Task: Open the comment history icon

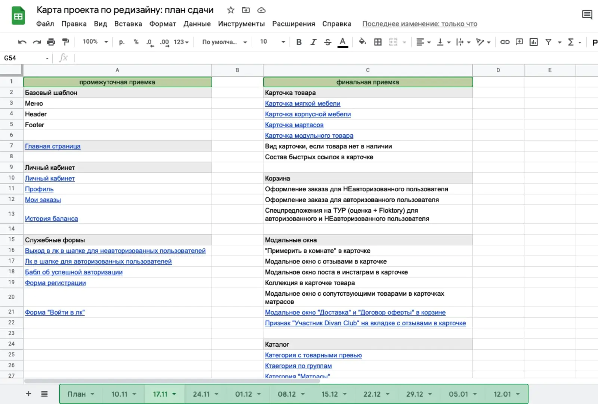Action: pos(587,15)
